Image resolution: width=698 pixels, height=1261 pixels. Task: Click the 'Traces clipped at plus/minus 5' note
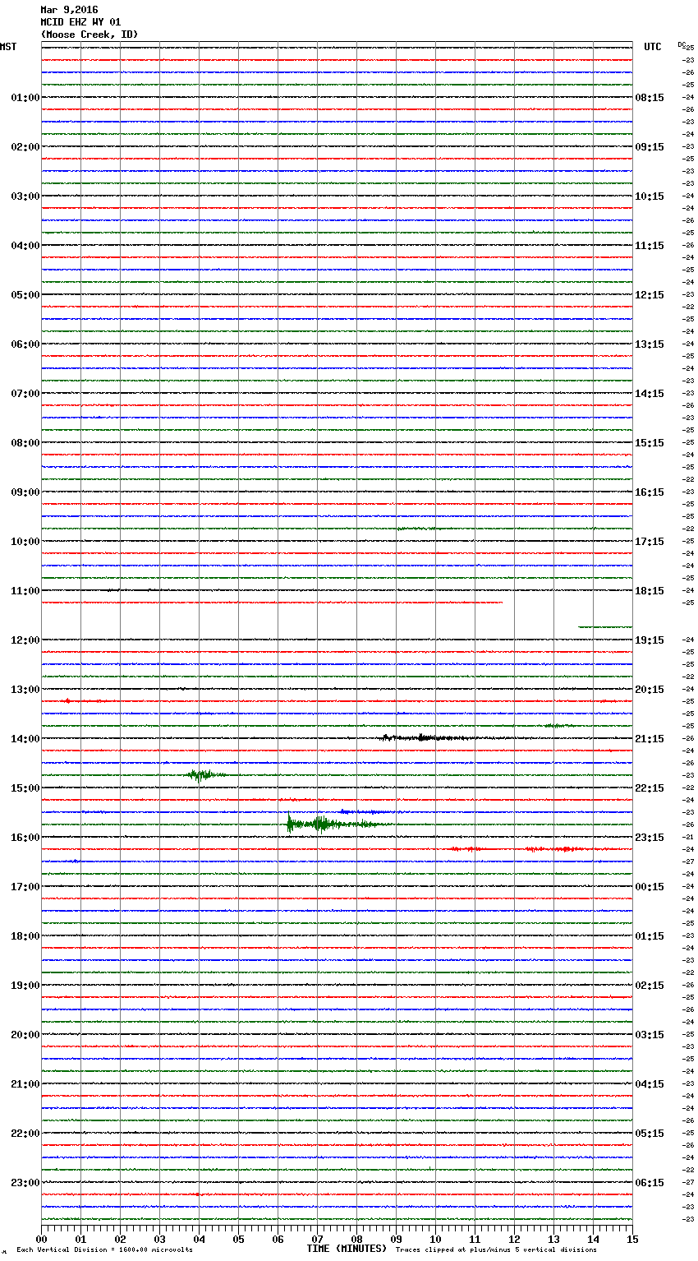496,1250
